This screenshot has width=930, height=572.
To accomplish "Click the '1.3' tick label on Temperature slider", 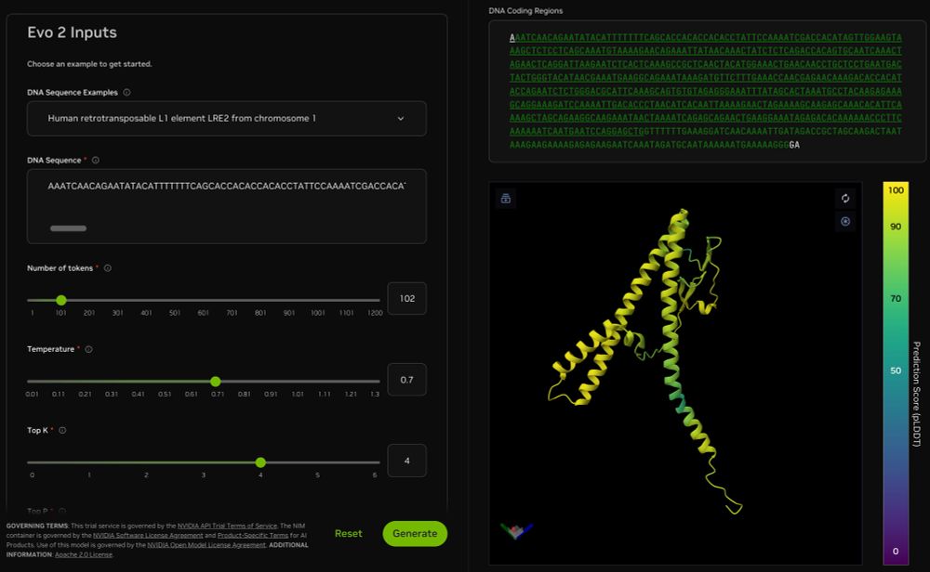I will [375, 395].
